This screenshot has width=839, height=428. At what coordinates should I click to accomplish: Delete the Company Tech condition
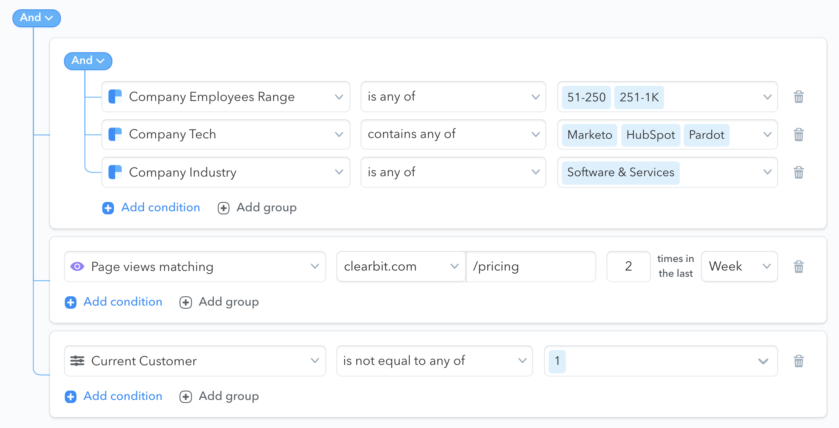(x=798, y=134)
